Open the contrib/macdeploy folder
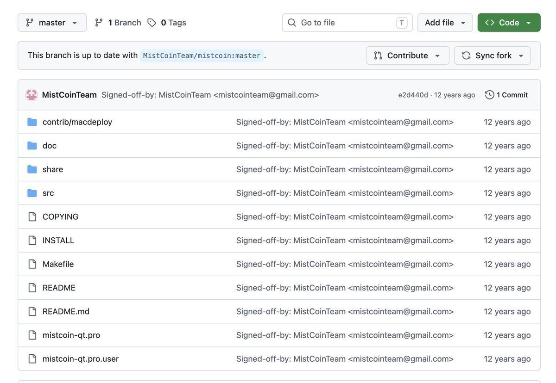This screenshot has height=383, width=556. 77,122
